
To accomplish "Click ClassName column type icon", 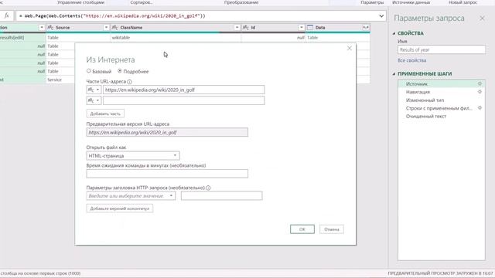I will 115,28.
